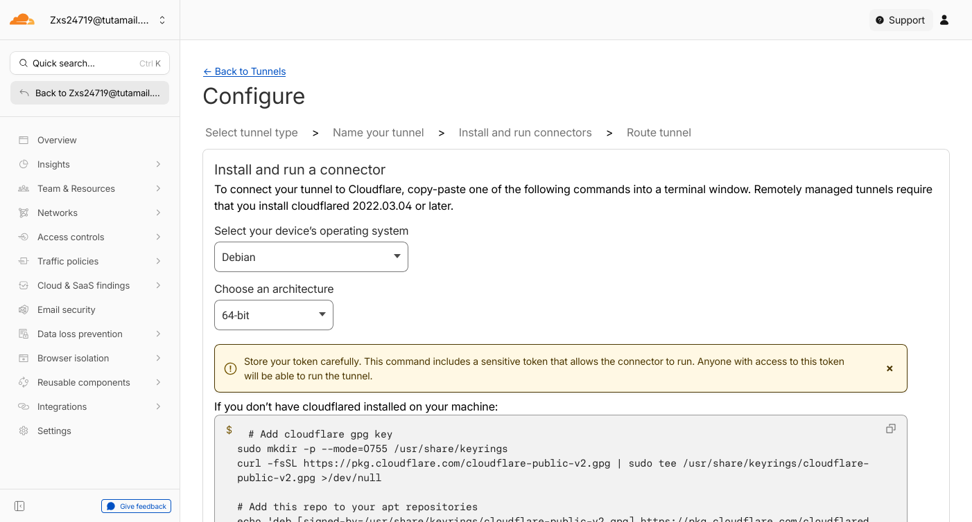Select the 'Name your tunnel' step
The image size is (972, 522).
click(379, 132)
